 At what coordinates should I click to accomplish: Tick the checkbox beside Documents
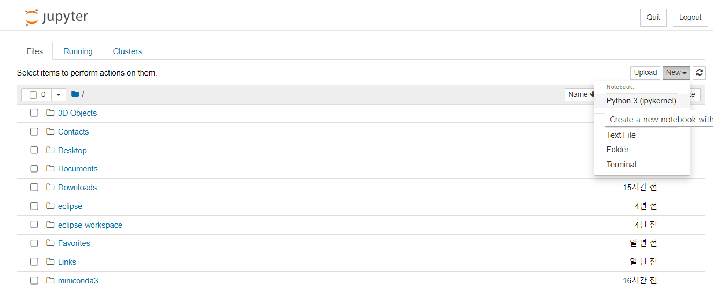(34, 169)
